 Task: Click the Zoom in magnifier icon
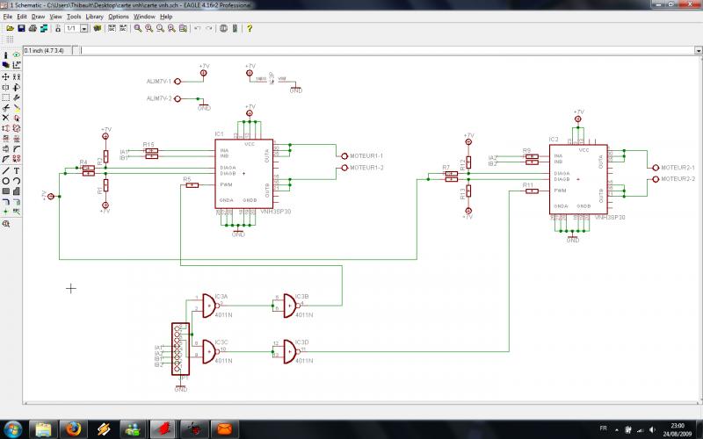(149, 28)
